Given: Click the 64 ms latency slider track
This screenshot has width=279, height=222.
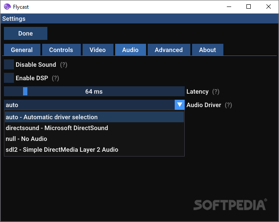Looking at the screenshot, I should tap(94, 91).
